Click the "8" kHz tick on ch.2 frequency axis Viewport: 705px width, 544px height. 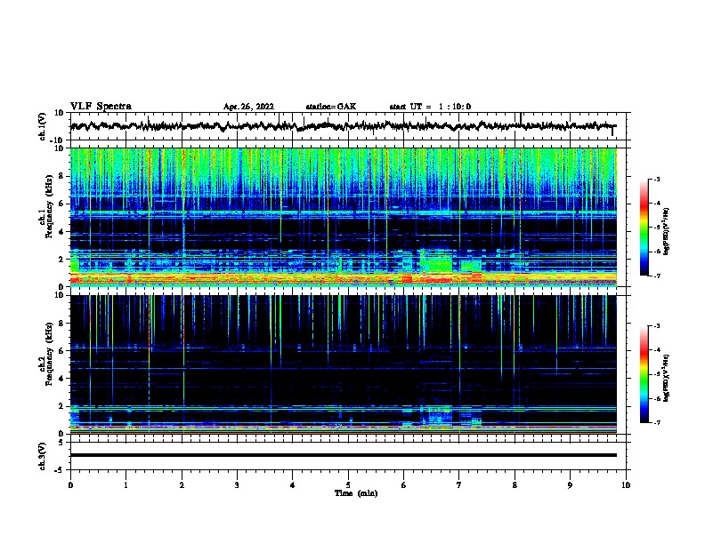click(61, 324)
